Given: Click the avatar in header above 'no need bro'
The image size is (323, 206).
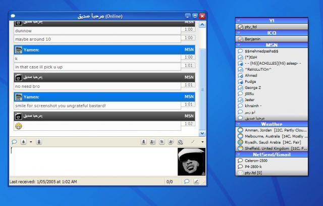Looking at the screenshot, I should tap(18, 78).
